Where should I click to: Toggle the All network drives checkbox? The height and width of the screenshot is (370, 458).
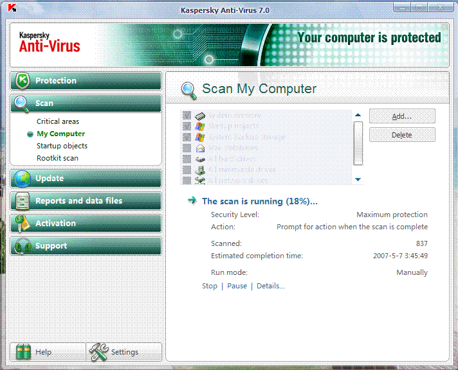pos(187,181)
